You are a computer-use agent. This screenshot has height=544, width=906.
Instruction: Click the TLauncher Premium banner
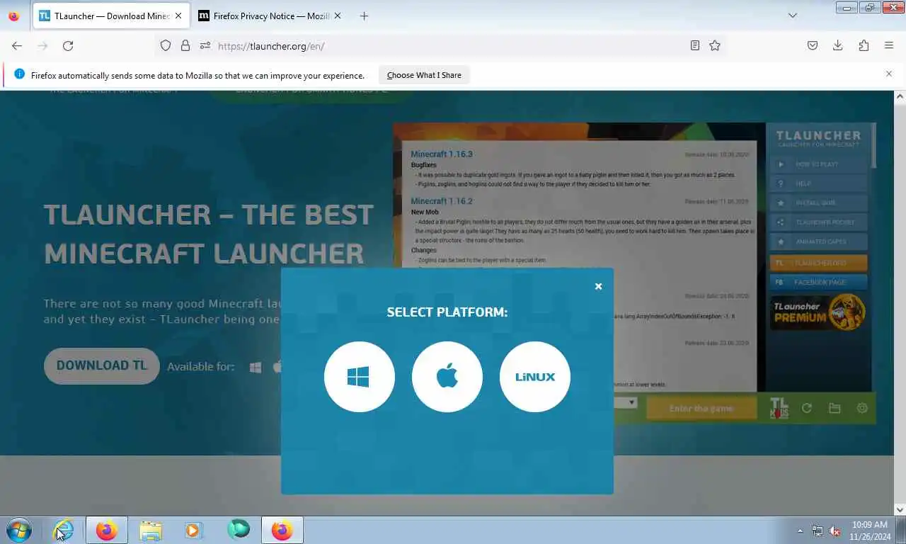point(818,312)
